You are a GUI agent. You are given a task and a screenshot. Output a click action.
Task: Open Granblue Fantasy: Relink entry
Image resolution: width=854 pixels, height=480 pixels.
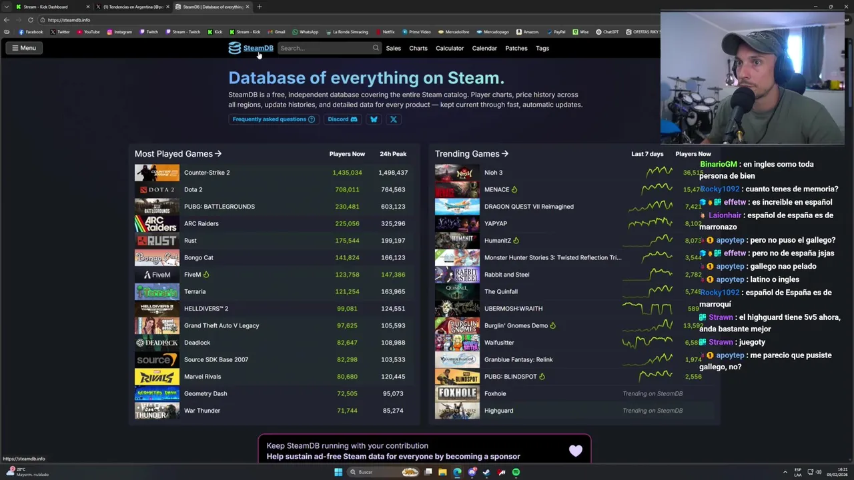tap(518, 359)
